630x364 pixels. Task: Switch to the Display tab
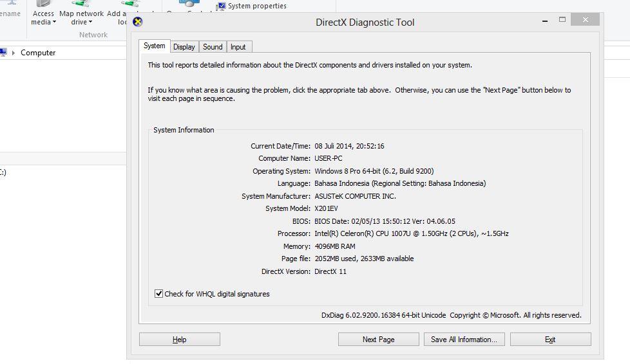pos(184,47)
